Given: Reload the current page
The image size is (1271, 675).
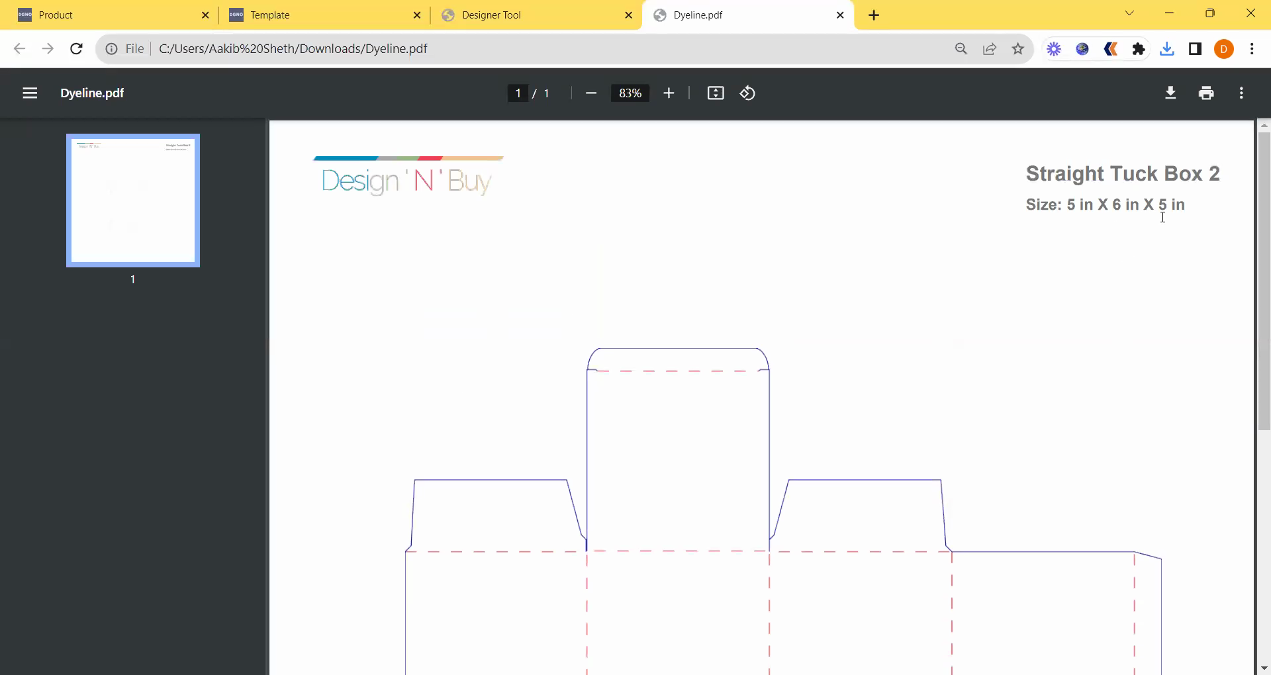Looking at the screenshot, I should tap(76, 49).
